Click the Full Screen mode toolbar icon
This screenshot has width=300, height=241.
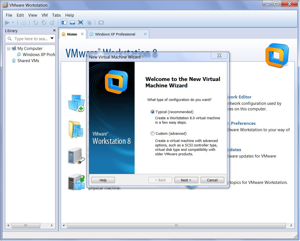click(x=80, y=22)
